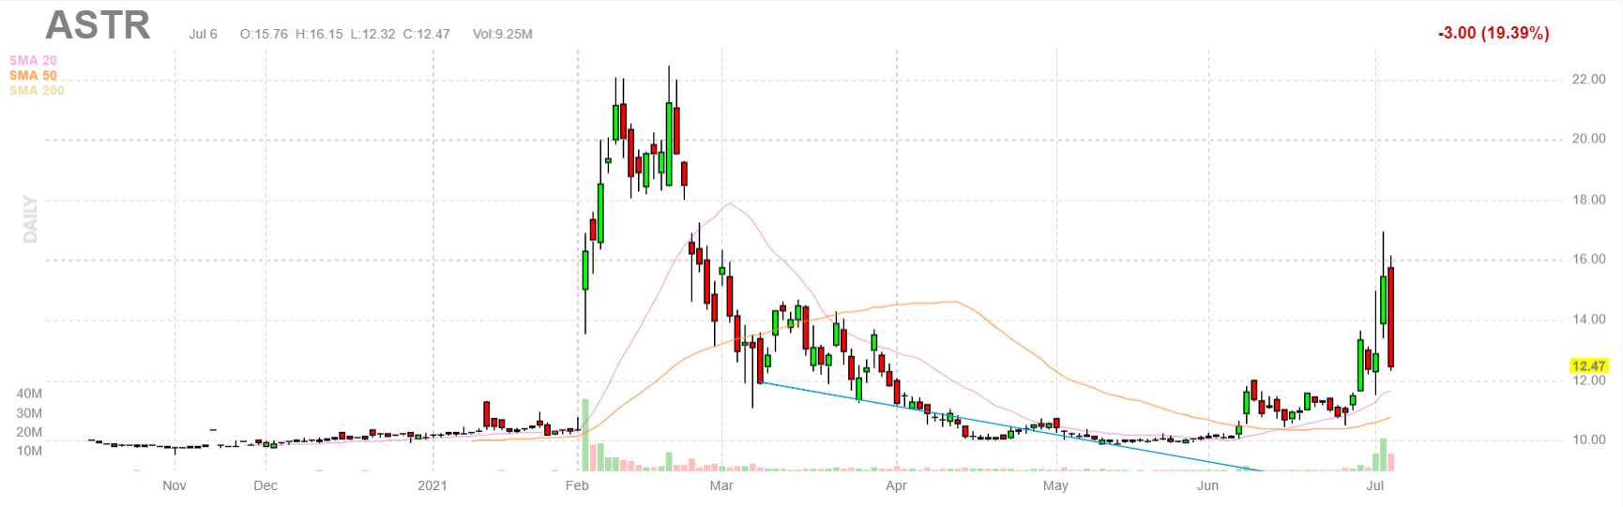Click the 2021 date axis label
The height and width of the screenshot is (507, 1623).
point(432,485)
